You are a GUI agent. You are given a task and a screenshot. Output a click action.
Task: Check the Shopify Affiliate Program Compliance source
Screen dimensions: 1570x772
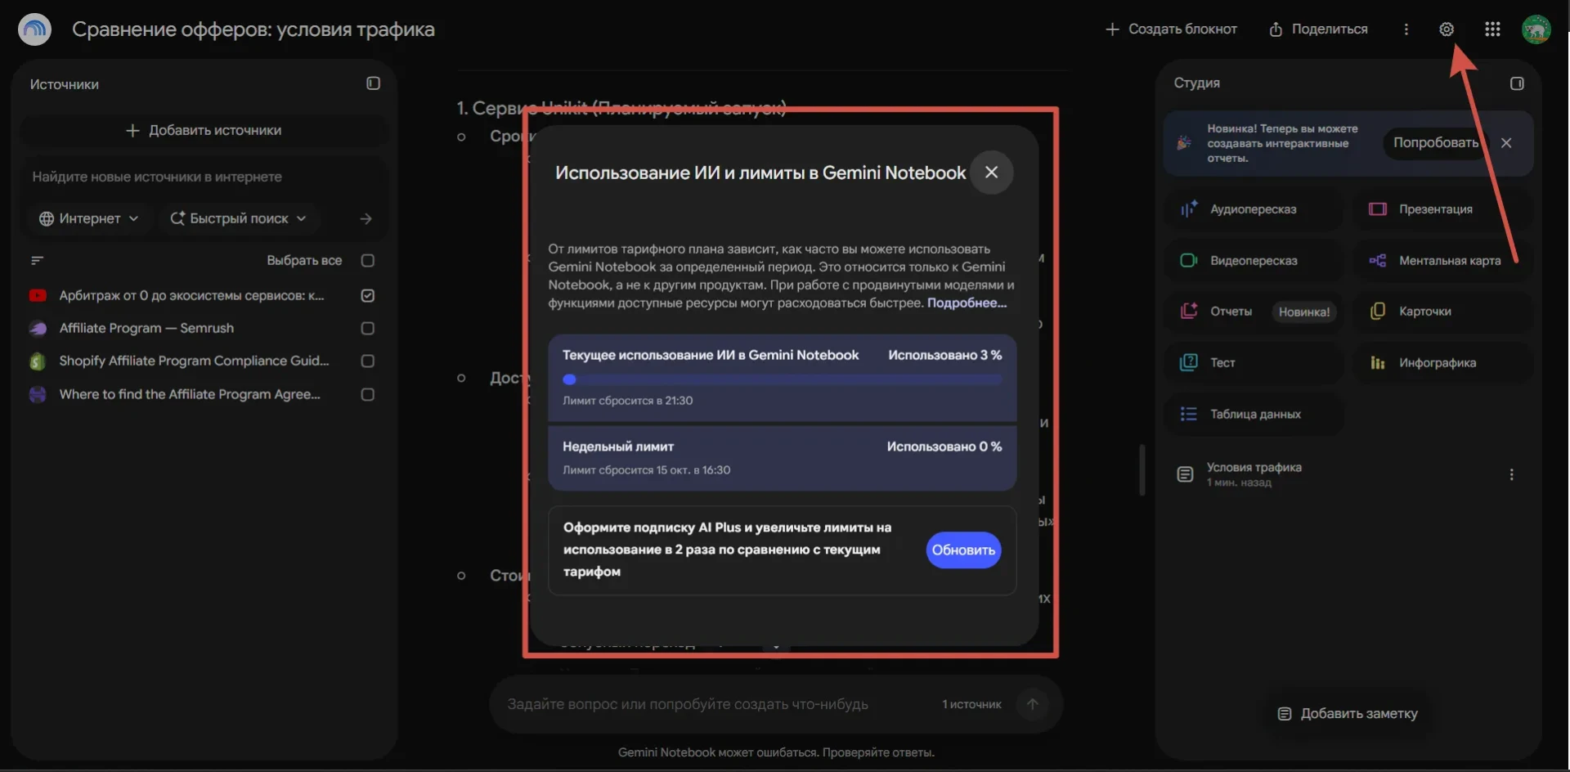pyautogui.click(x=368, y=361)
